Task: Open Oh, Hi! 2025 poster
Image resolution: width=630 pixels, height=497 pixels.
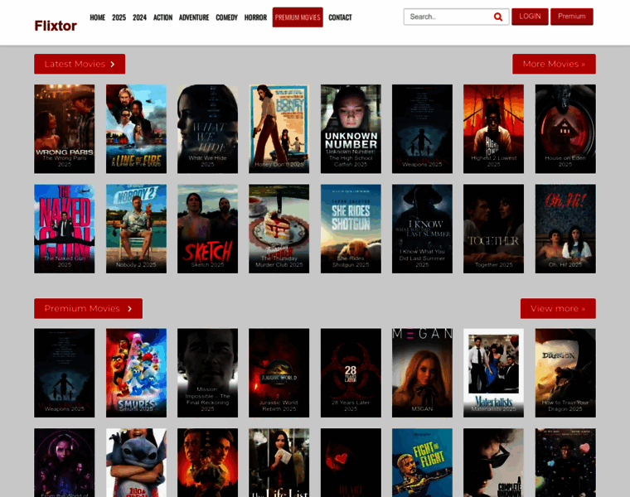Action: point(565,229)
